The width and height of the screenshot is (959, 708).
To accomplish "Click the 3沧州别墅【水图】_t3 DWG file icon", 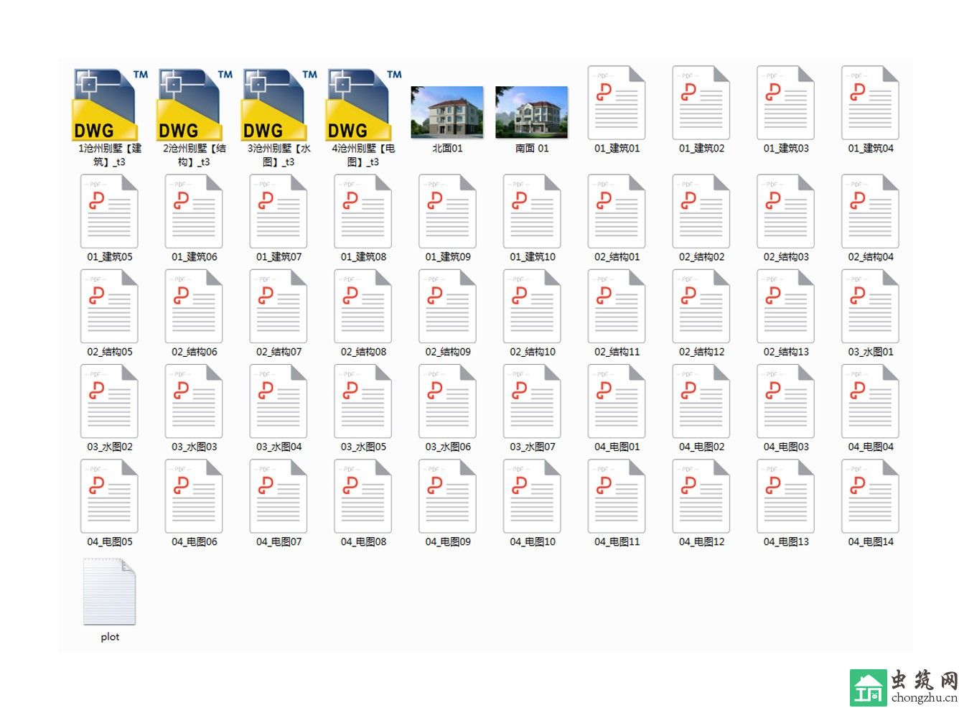I will coord(279,106).
